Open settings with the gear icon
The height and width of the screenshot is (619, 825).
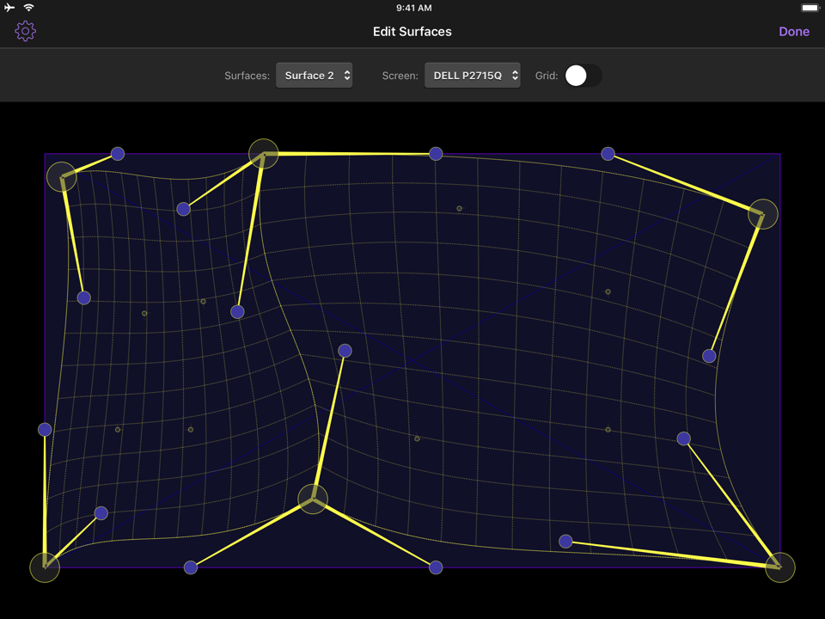tap(26, 32)
